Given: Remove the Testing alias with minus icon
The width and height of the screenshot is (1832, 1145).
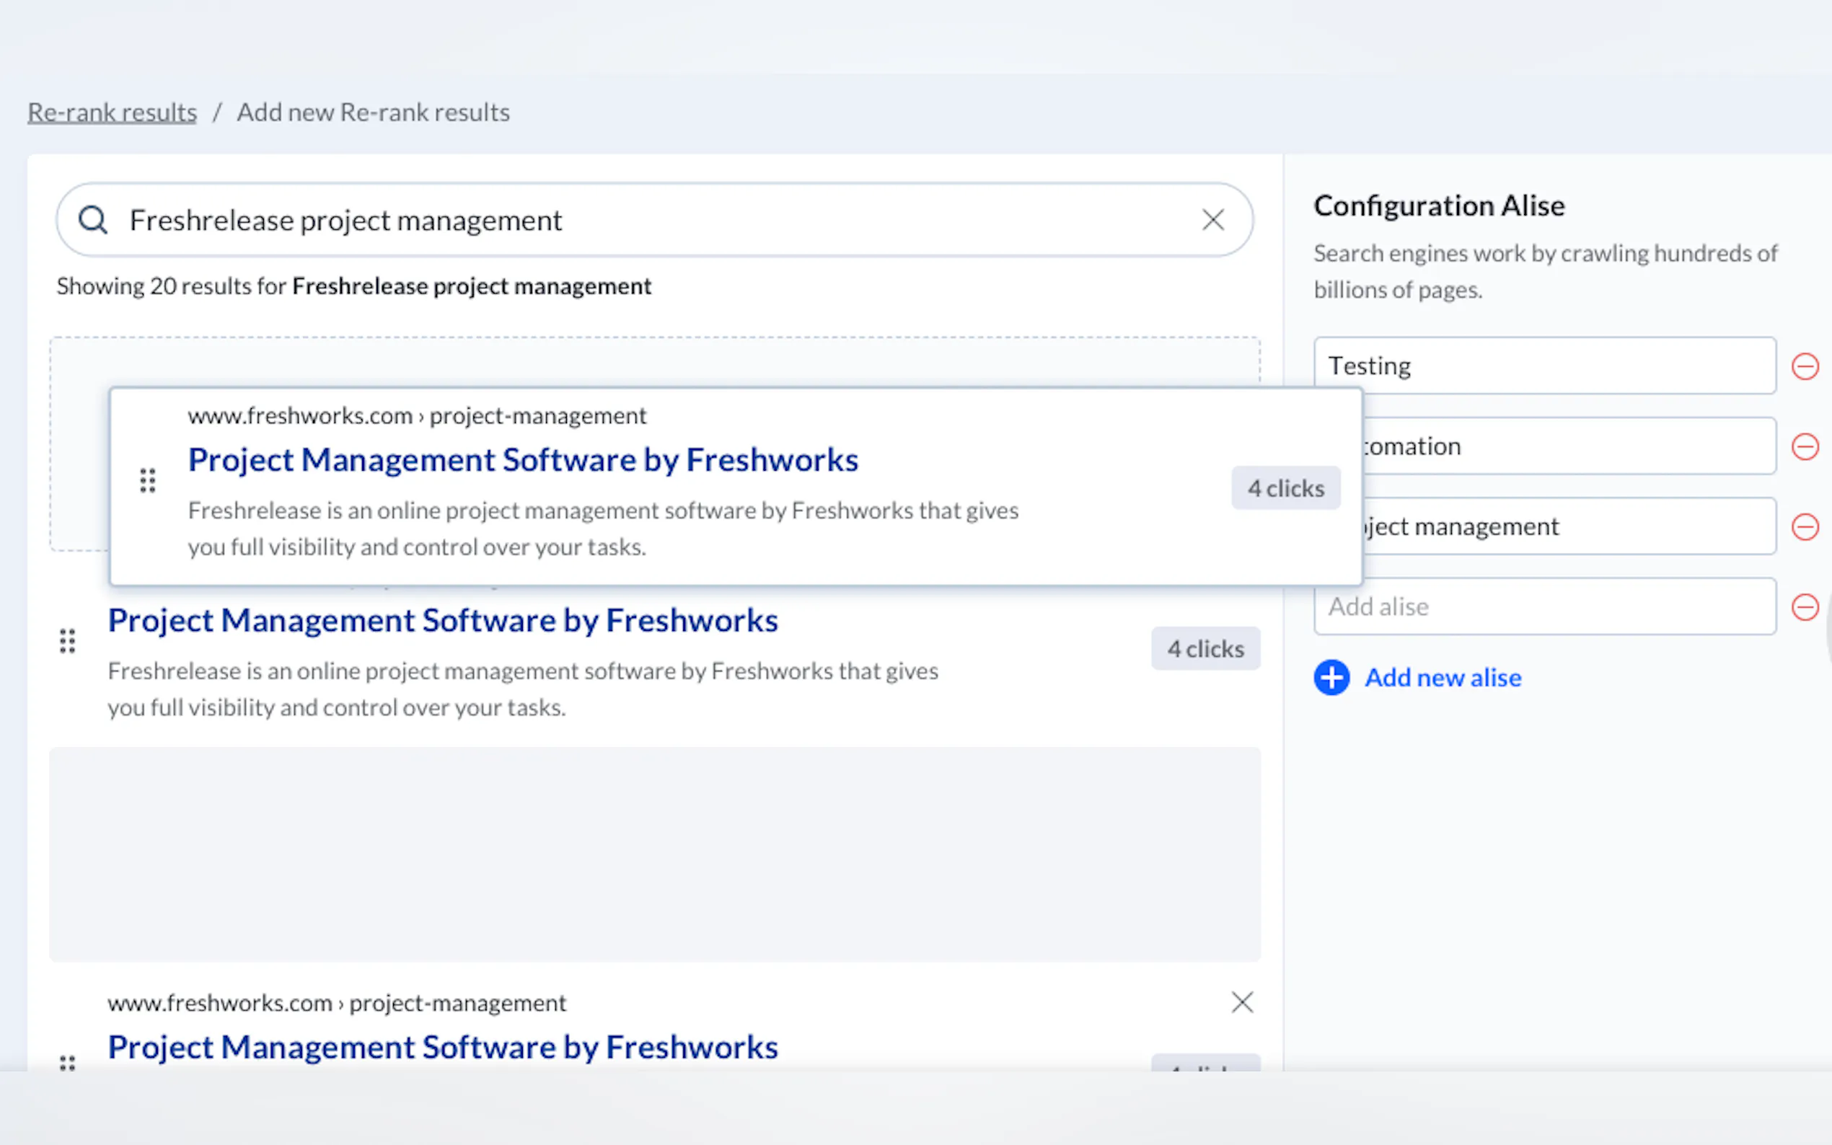Looking at the screenshot, I should click(x=1805, y=366).
